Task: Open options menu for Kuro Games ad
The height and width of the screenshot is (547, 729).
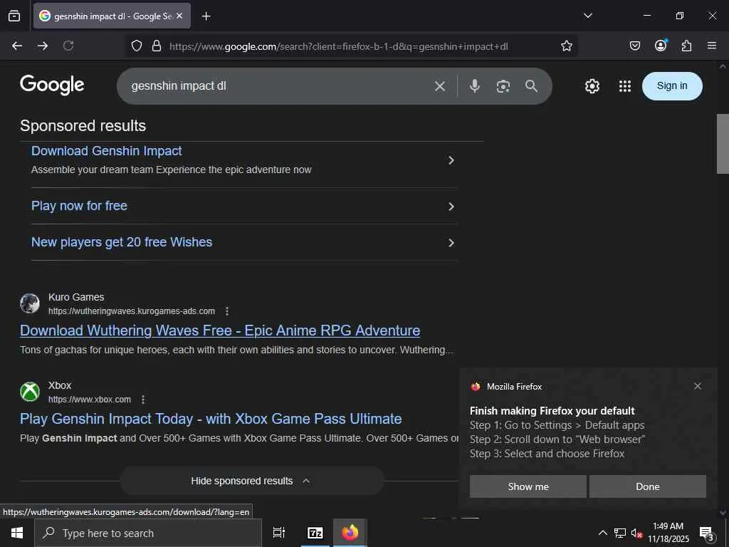Action: click(x=227, y=311)
